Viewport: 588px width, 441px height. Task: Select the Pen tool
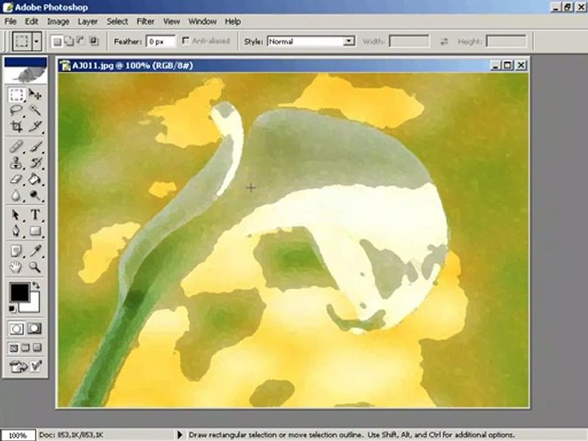(x=16, y=231)
